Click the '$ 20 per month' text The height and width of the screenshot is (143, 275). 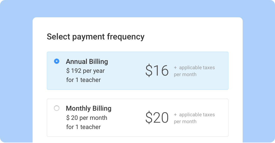point(87,118)
